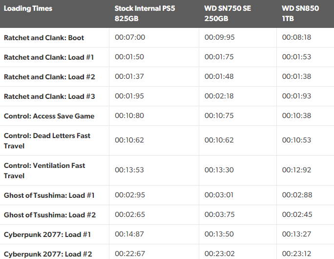Click the 00:07:00 boot time cell
The height and width of the screenshot is (259, 334).
[130, 37]
